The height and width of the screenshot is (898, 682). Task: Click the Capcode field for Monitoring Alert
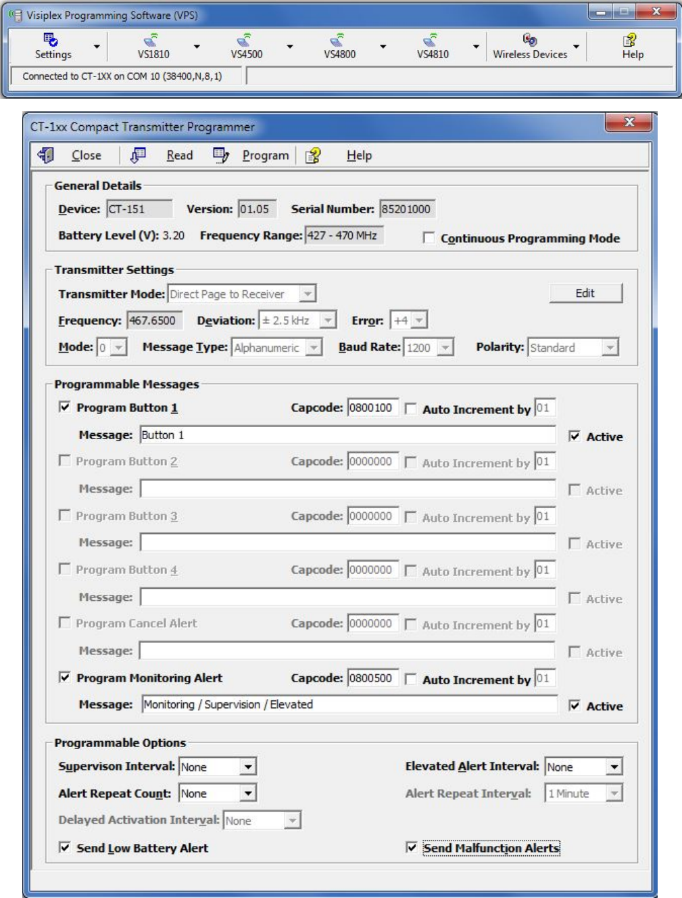pos(372,677)
